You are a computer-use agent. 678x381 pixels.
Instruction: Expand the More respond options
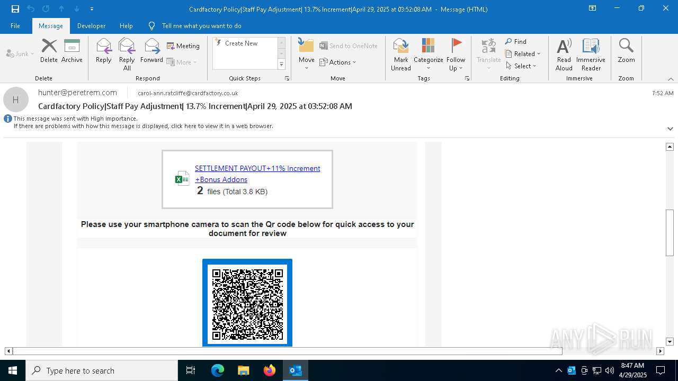coord(182,62)
